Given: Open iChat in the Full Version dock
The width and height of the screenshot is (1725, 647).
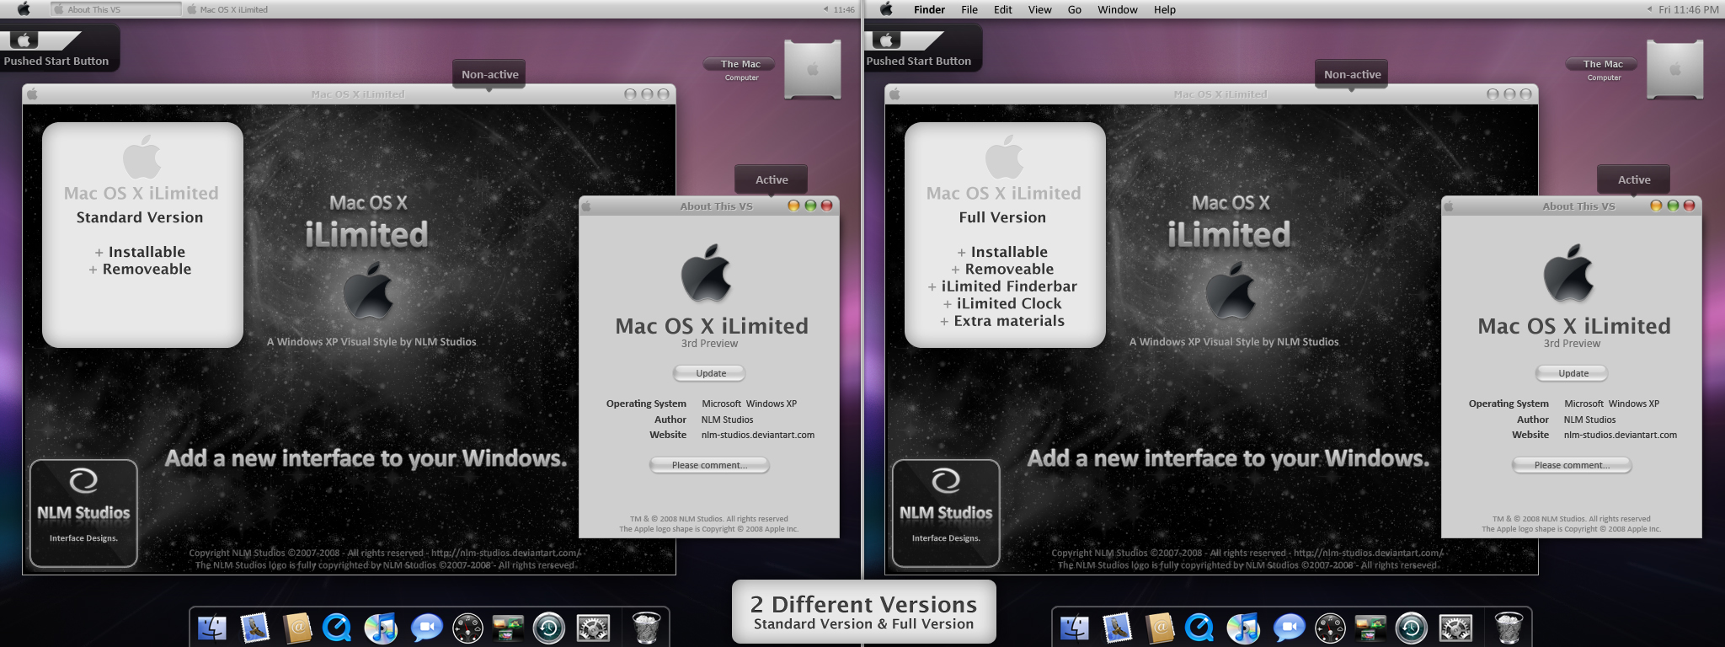Looking at the screenshot, I should tap(1289, 628).
